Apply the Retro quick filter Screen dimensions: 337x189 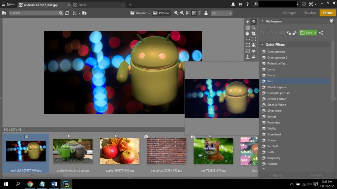coord(295,81)
